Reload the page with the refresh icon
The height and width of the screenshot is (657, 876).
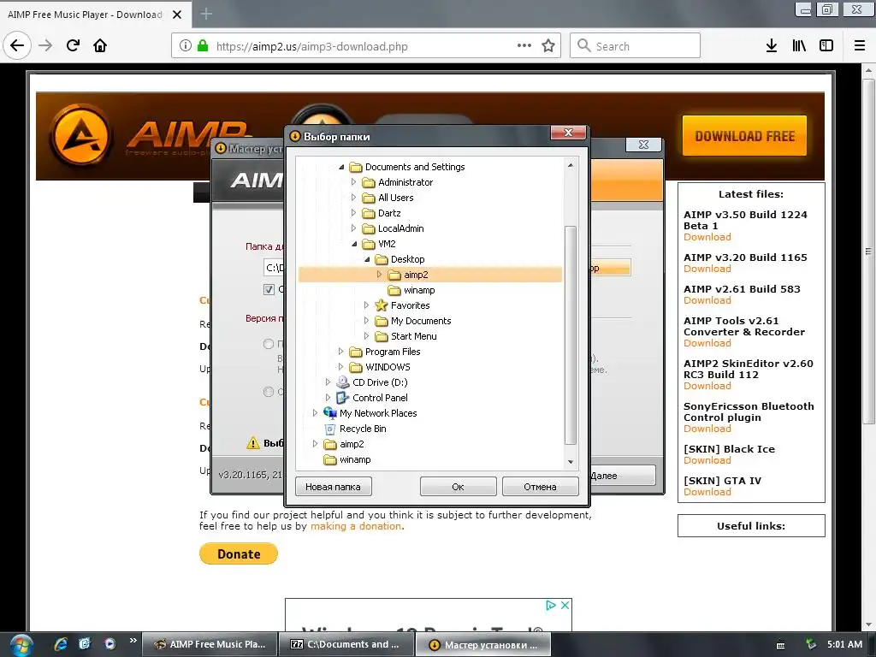click(73, 45)
